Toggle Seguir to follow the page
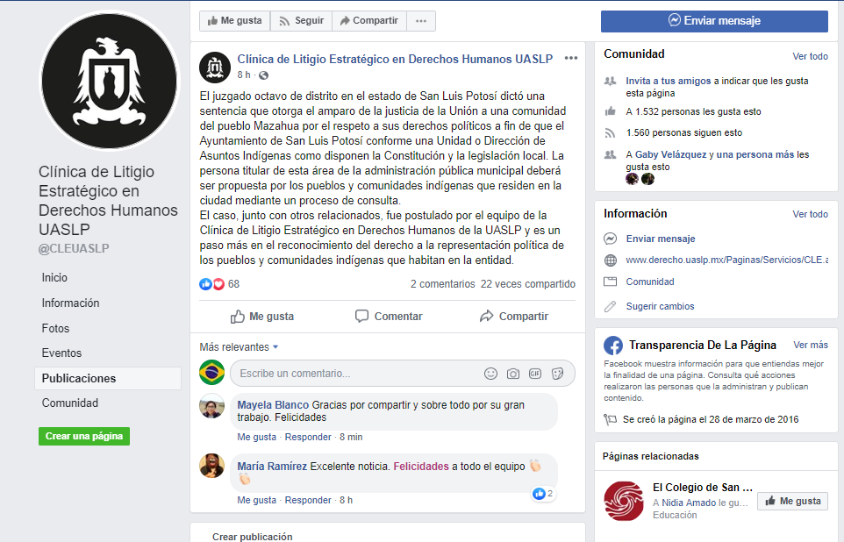The width and height of the screenshot is (844, 542). pyautogui.click(x=302, y=21)
